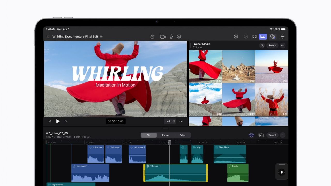Open viewer options ellipsis menu

pos(182,121)
